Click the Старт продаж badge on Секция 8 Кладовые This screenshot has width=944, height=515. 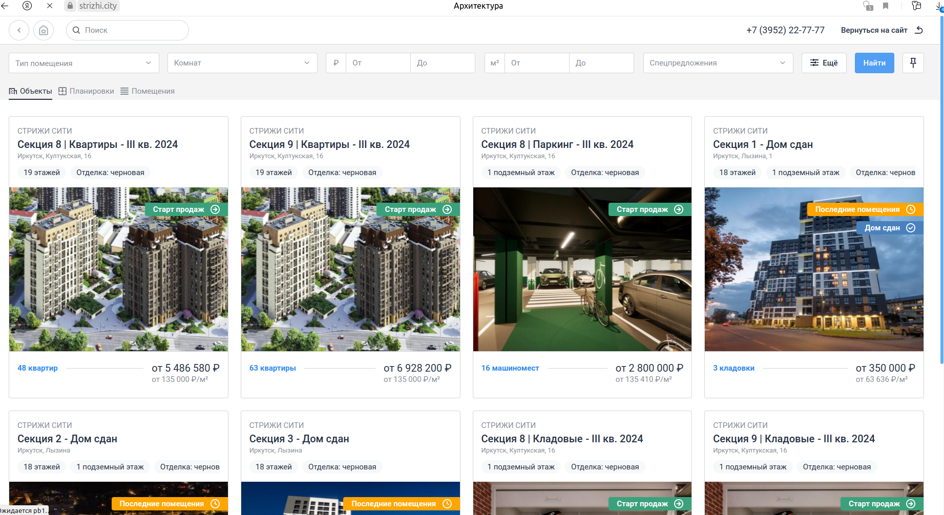pos(650,504)
